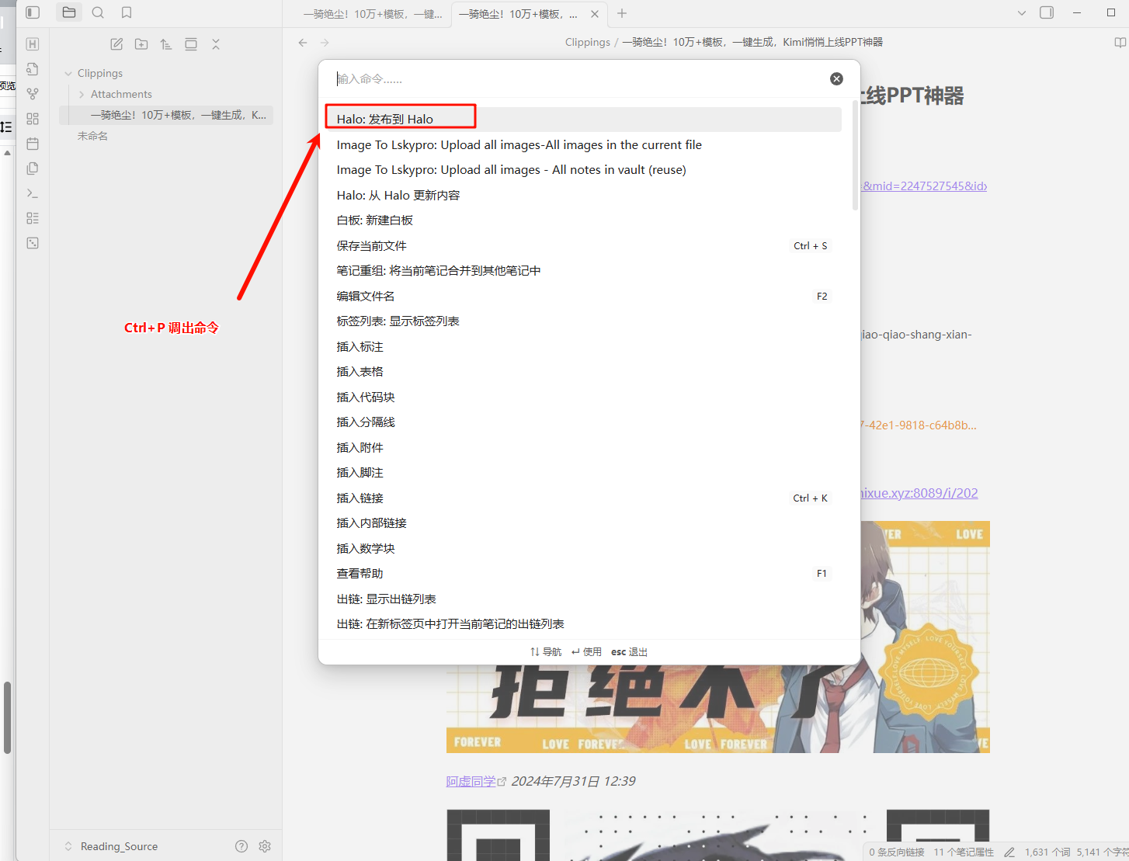This screenshot has width=1129, height=861.
Task: Open the 阿虚同学 link
Action: [471, 781]
